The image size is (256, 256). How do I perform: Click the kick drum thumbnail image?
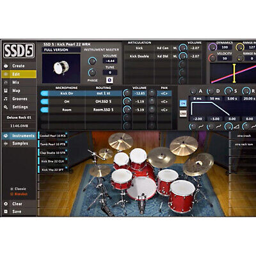[x=61, y=68]
